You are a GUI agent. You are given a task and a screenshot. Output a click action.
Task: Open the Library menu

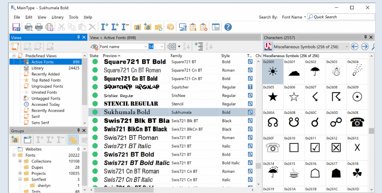58,17
